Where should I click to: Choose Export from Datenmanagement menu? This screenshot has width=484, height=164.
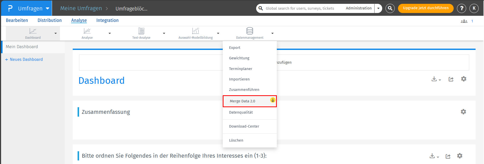235,48
